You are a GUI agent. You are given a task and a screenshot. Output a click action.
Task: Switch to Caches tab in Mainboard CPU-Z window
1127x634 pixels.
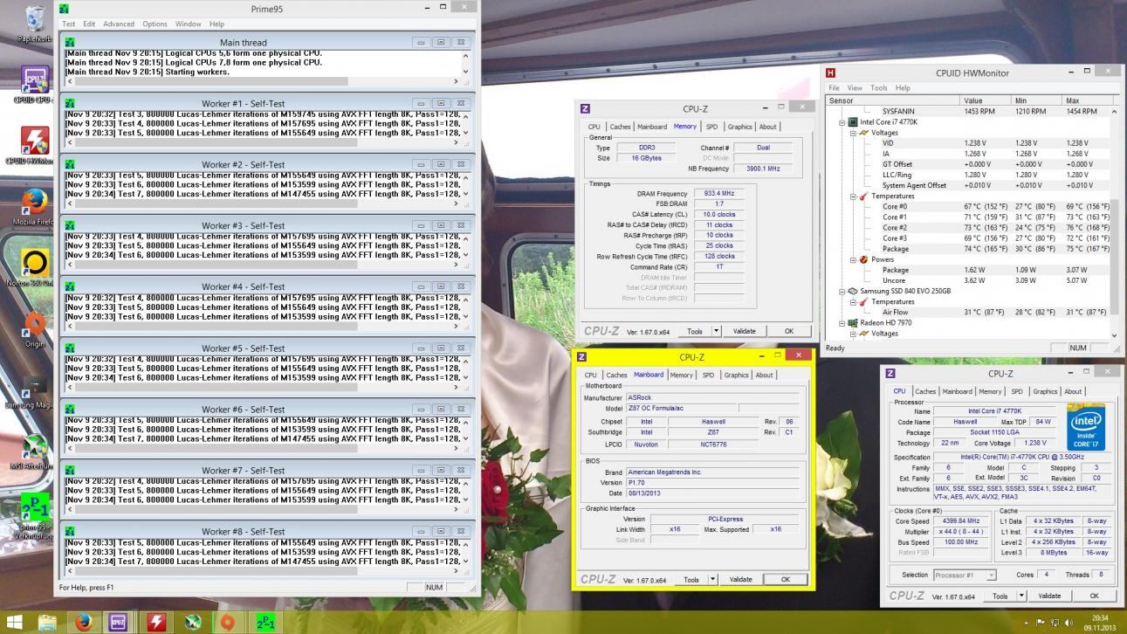617,375
